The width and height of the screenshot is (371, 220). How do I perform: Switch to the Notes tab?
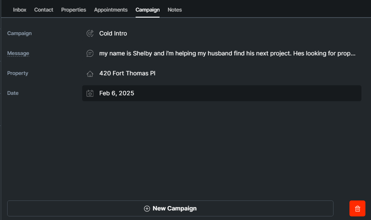pos(175,10)
